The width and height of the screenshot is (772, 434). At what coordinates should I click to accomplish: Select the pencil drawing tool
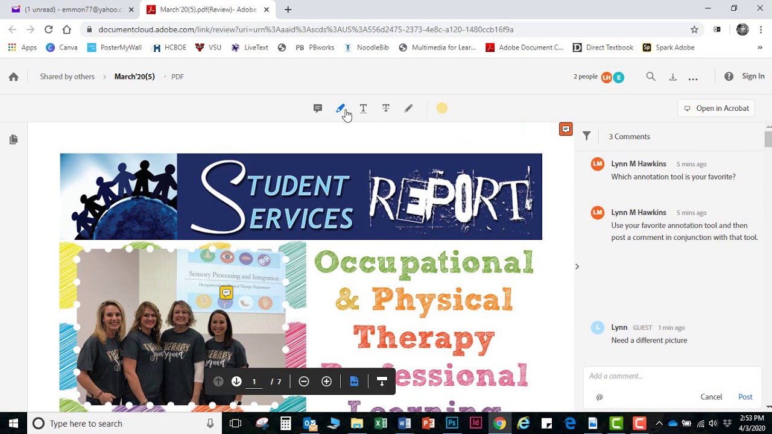point(408,108)
